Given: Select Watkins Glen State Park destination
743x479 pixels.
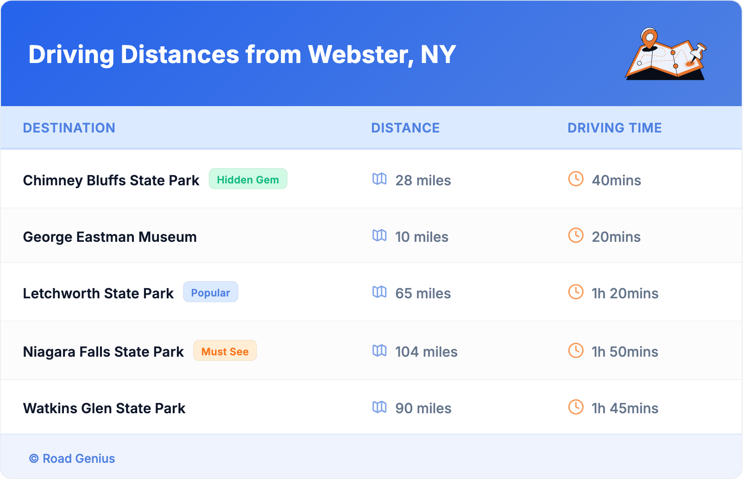Looking at the screenshot, I should 104,408.
